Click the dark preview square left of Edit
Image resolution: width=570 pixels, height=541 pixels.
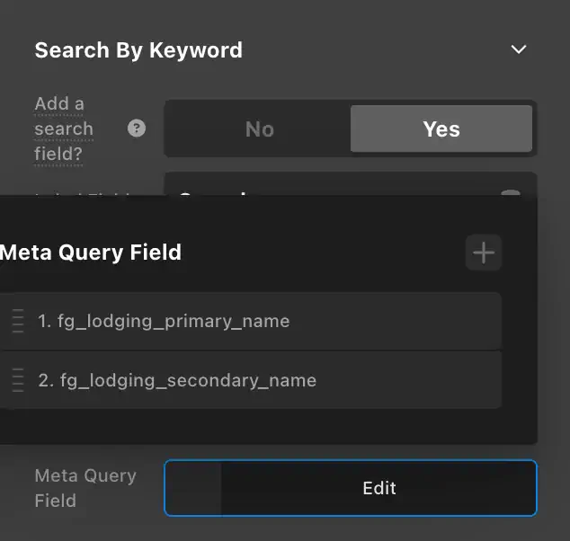point(193,488)
